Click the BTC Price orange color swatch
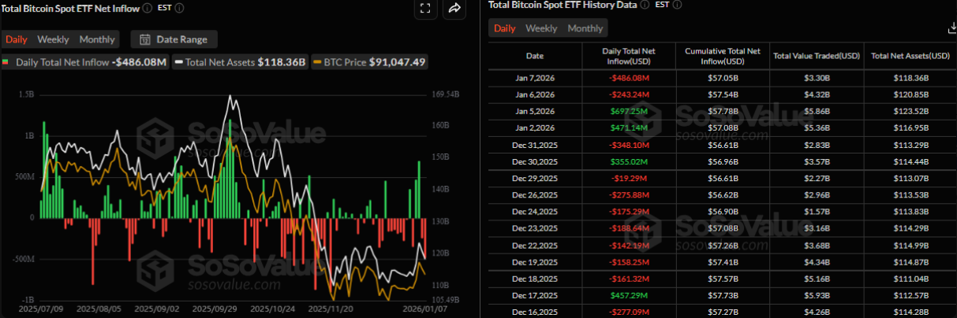Screen dimensions: 957x318 [317, 62]
